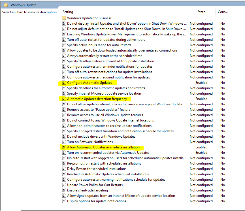The height and width of the screenshot is (211, 245).
Task: Click icon beside Do not connect to any Windows Update Internet locations
Action: (64, 120)
